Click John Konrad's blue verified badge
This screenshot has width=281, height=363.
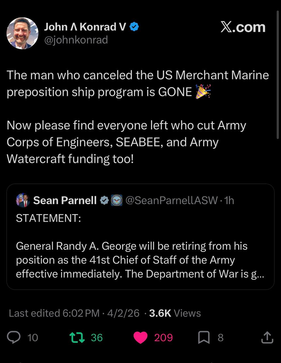click(134, 27)
